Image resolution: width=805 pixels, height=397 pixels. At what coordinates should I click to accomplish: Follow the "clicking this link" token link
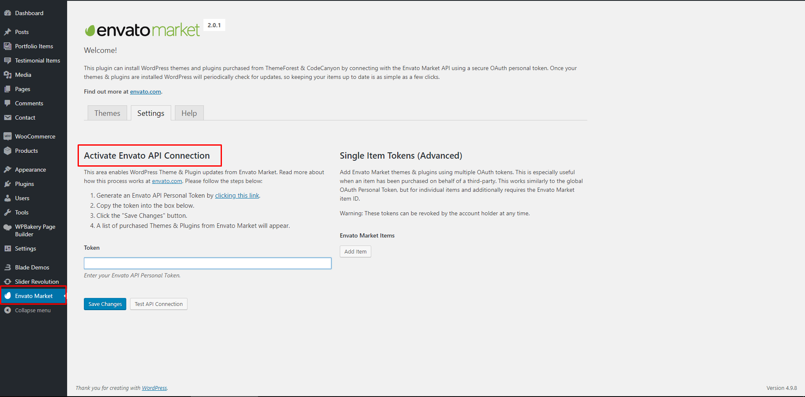tap(237, 196)
